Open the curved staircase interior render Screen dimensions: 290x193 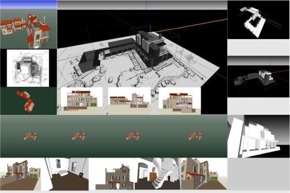[x=158, y=174]
